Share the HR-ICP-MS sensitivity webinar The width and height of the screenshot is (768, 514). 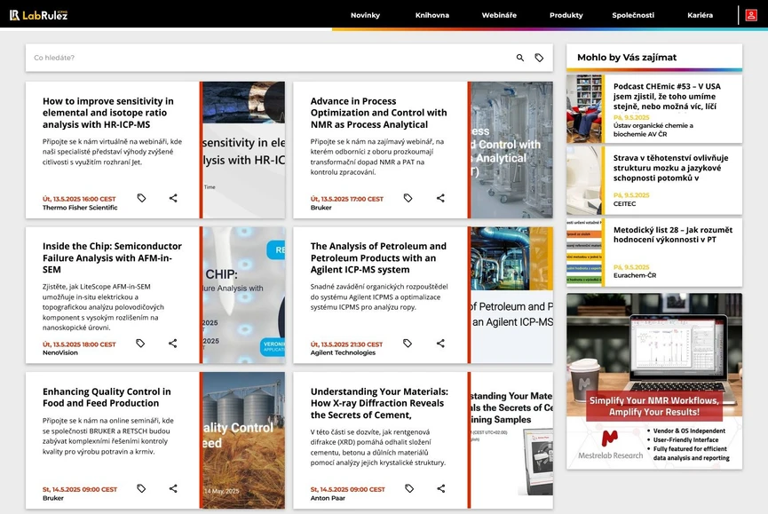click(173, 198)
